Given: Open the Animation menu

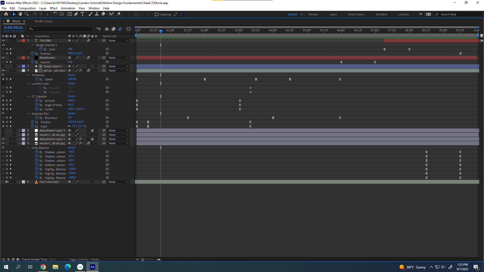Looking at the screenshot, I should pyautogui.click(x=68, y=8).
